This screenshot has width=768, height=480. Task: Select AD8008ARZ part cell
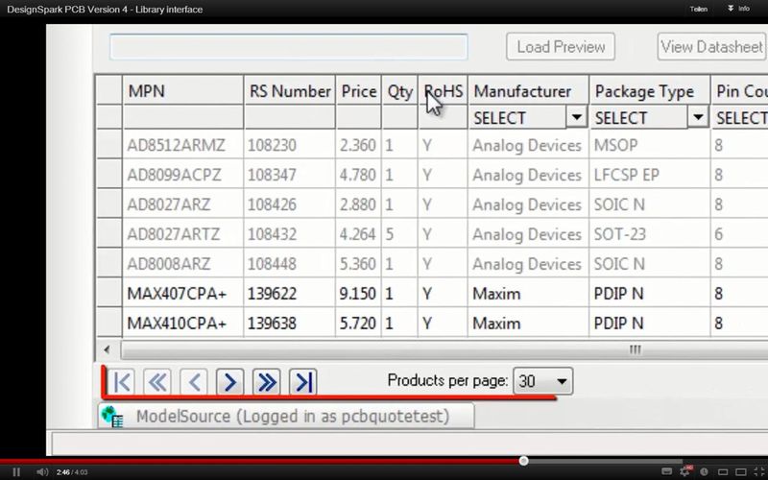click(x=182, y=263)
